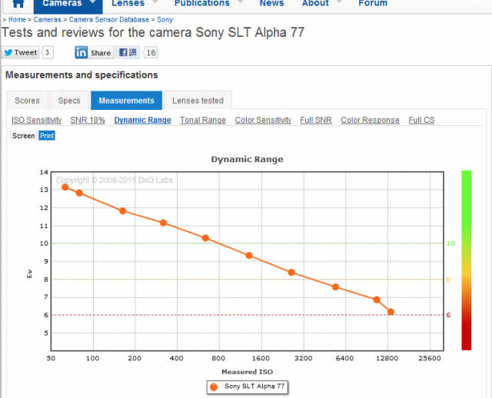Switch to the Specs tab
The image size is (492, 398).
69,101
